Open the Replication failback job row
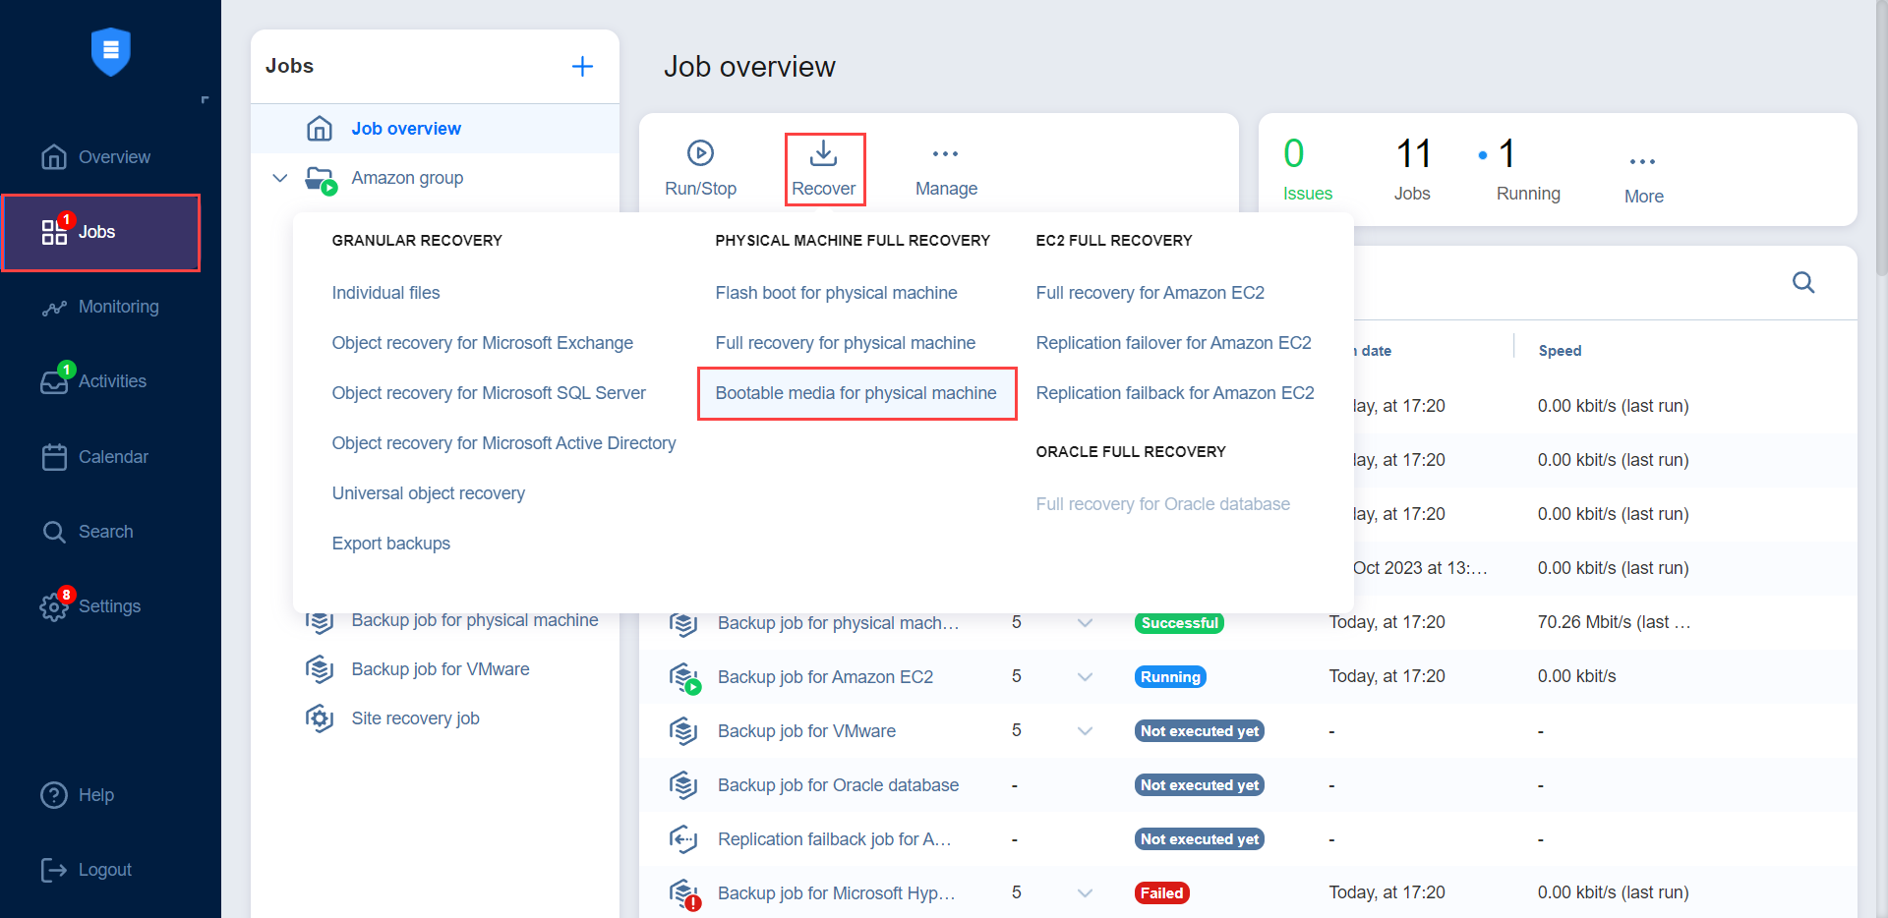The height and width of the screenshot is (918, 1888). 834,839
